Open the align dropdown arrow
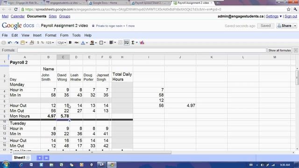The width and height of the screenshot is (299, 168). click(115, 43)
